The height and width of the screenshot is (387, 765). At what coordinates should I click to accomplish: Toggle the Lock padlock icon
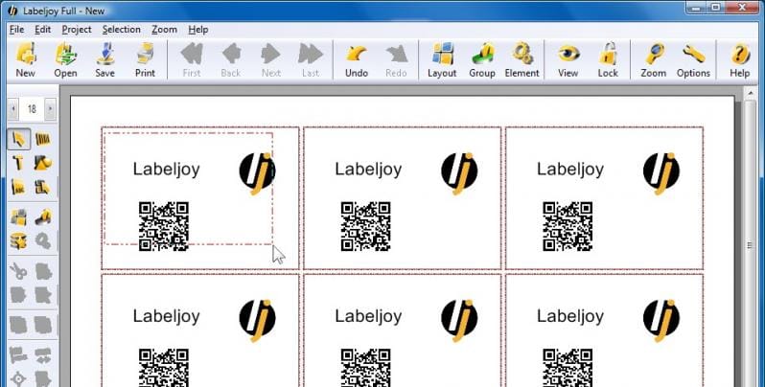608,59
